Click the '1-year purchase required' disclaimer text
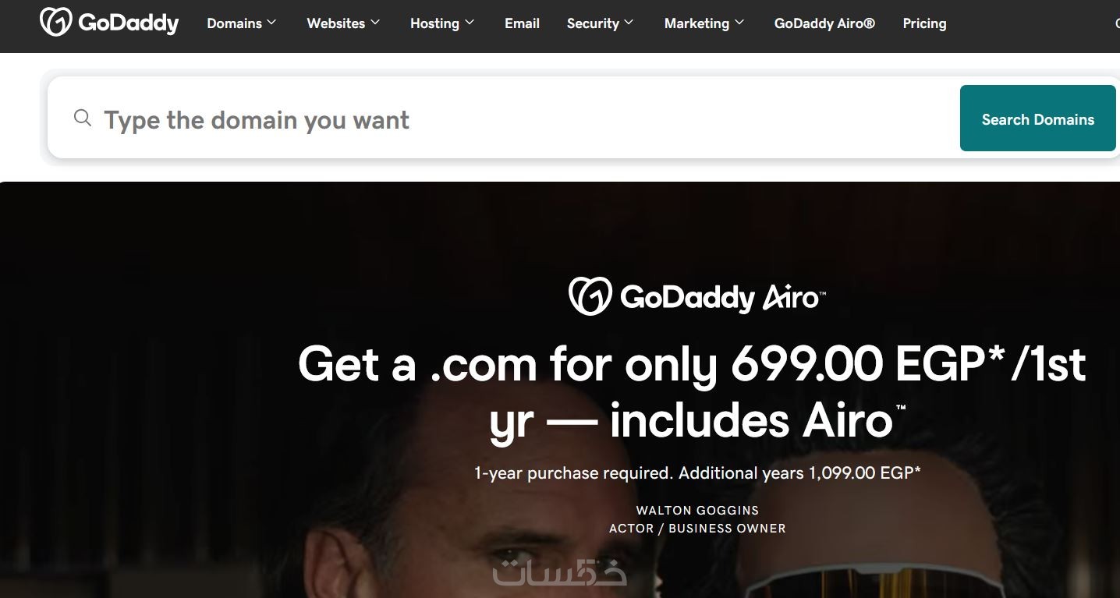This screenshot has width=1120, height=598. point(697,472)
